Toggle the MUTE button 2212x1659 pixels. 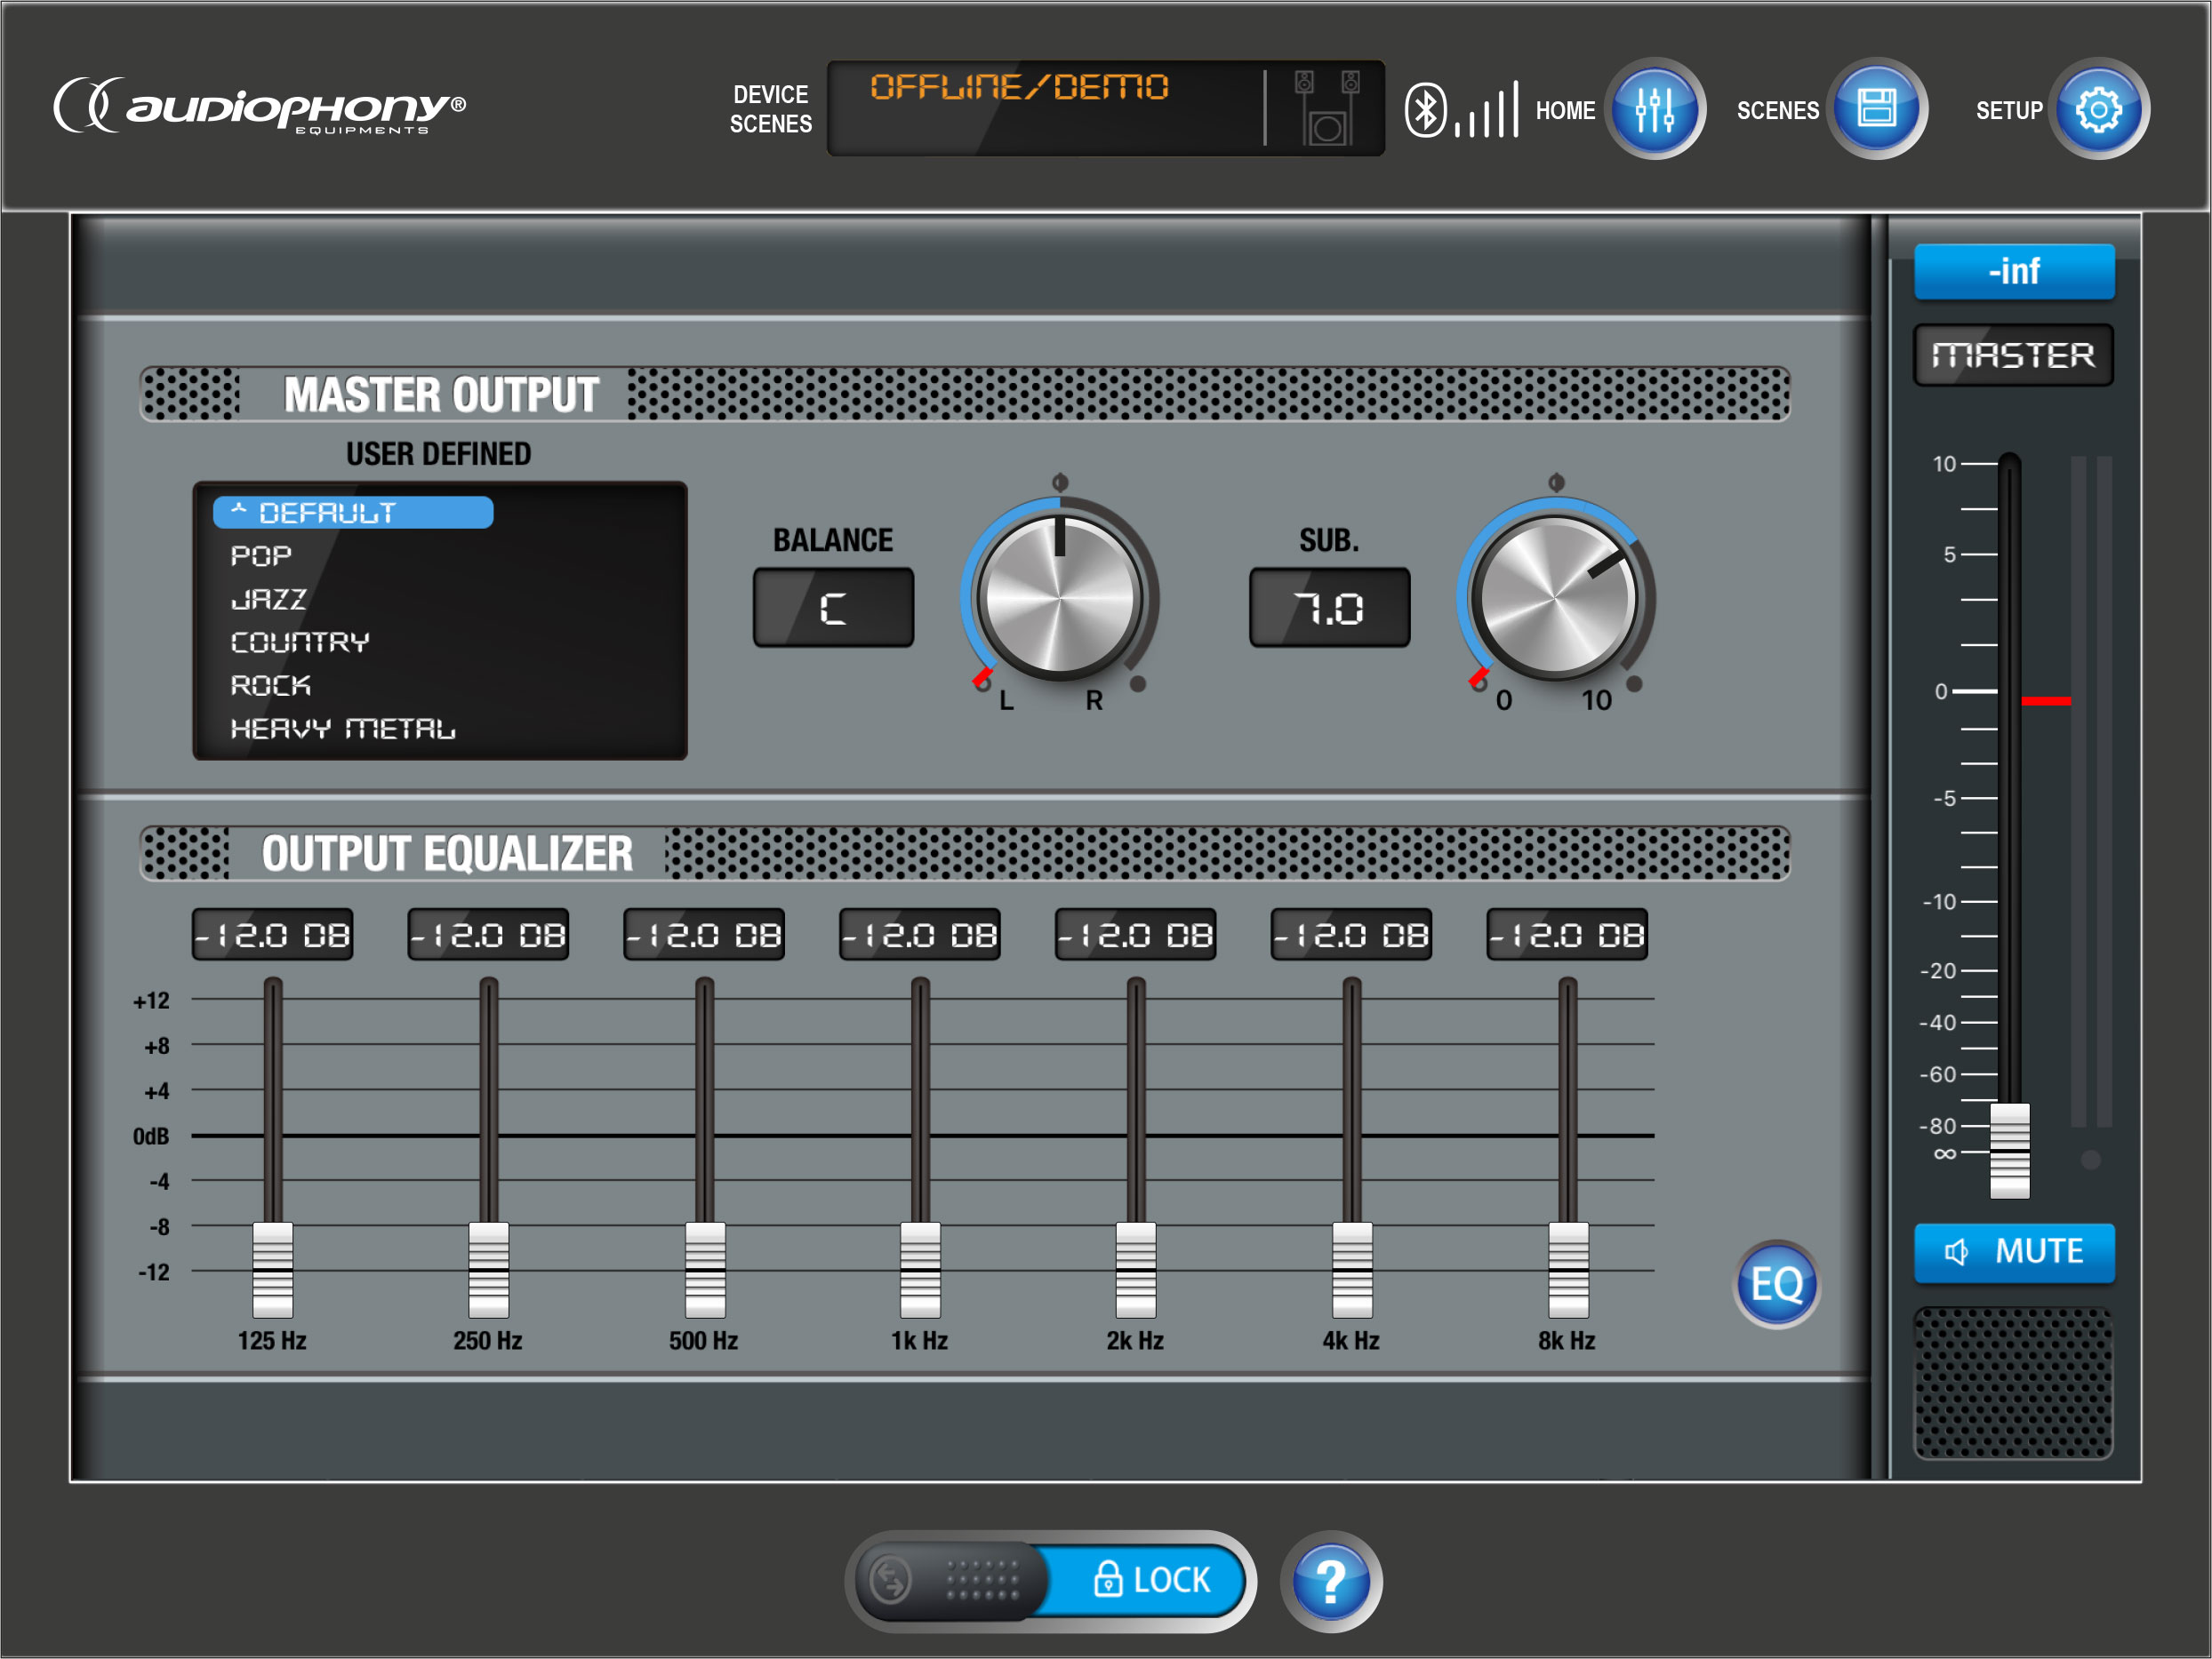point(2014,1251)
